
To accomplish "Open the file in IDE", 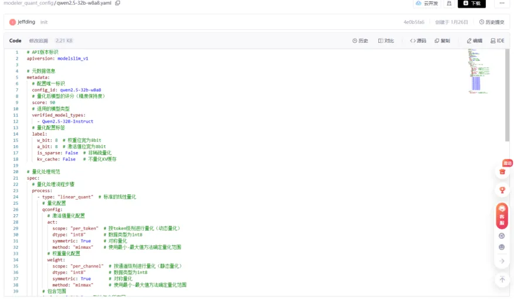I will click(x=498, y=41).
